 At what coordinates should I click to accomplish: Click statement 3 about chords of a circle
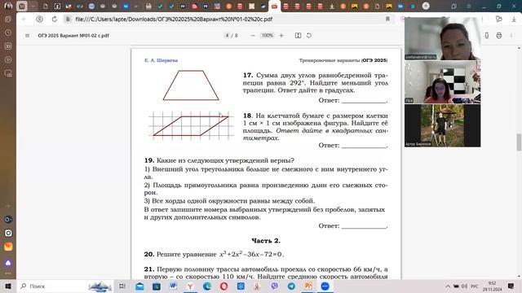click(229, 201)
